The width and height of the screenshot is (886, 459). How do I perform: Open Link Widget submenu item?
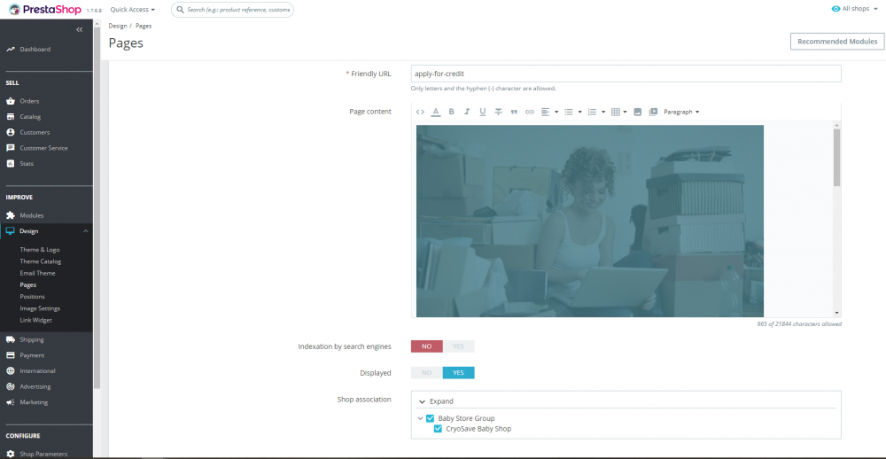[35, 321]
